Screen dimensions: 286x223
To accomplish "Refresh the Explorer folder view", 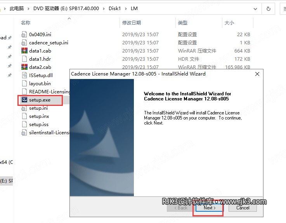I will click(268, 9).
